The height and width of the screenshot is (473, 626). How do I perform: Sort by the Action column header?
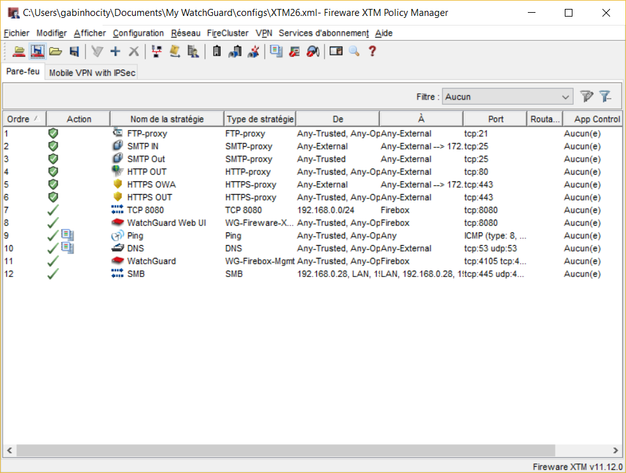[x=78, y=119]
